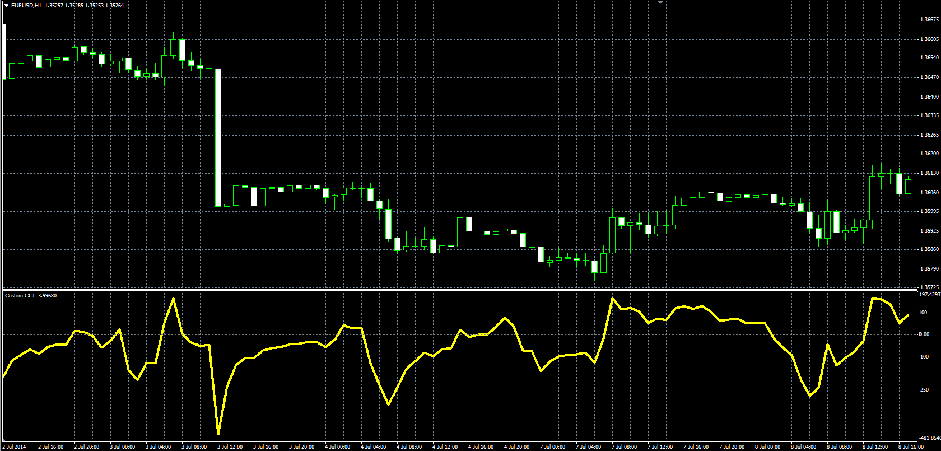941x451 pixels.
Task: Click the 1.36335 price scale label
Action: tap(929, 115)
